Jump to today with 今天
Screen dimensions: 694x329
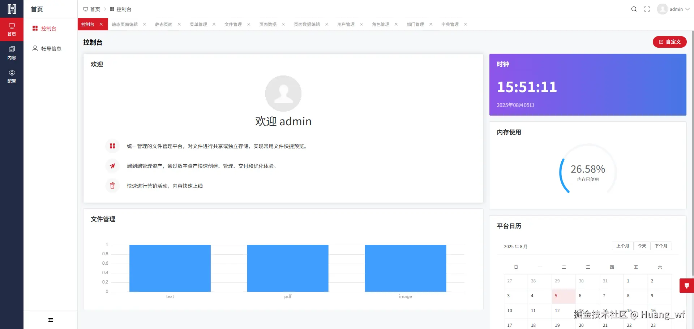(x=642, y=246)
